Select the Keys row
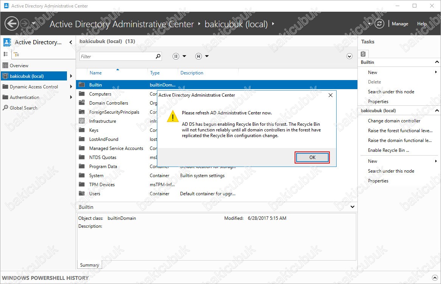 (116, 130)
